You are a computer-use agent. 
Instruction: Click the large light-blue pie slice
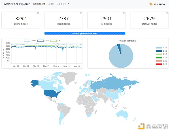coord(121,60)
